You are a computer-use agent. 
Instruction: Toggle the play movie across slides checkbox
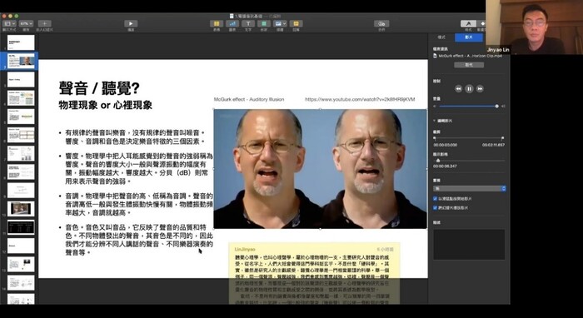click(x=436, y=207)
